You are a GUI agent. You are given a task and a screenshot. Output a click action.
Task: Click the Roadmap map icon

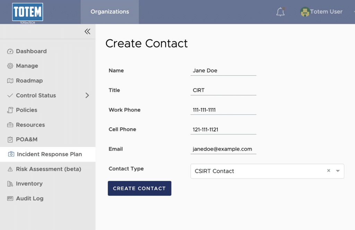pyautogui.click(x=10, y=81)
